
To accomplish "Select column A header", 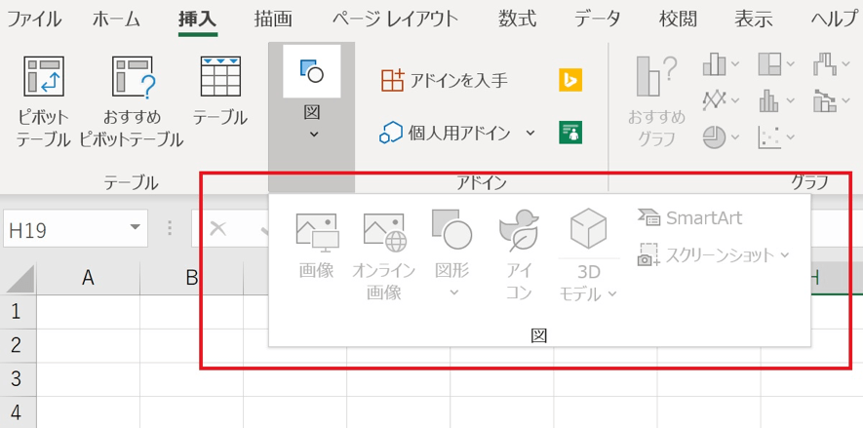I will [88, 278].
